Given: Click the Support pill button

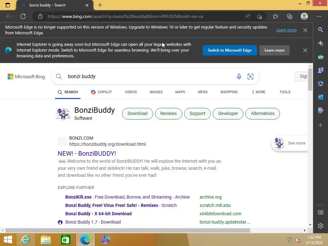Looking at the screenshot, I should pyautogui.click(x=197, y=114).
